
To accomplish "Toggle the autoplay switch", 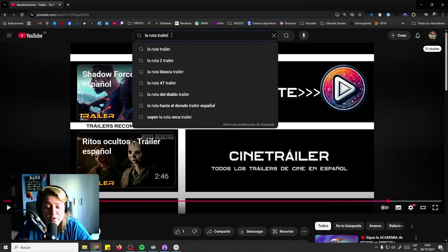I will (x=385, y=208).
